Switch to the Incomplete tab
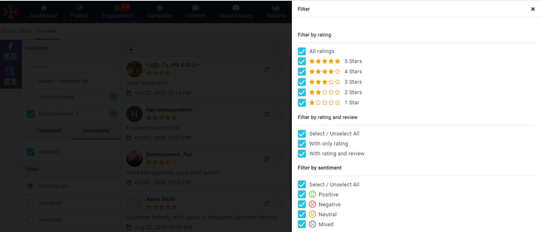This screenshot has height=232, width=541. click(x=96, y=130)
